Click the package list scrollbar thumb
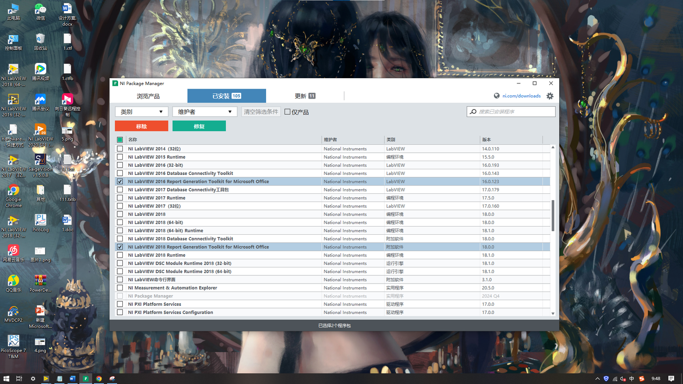683x384 pixels. tap(553, 216)
